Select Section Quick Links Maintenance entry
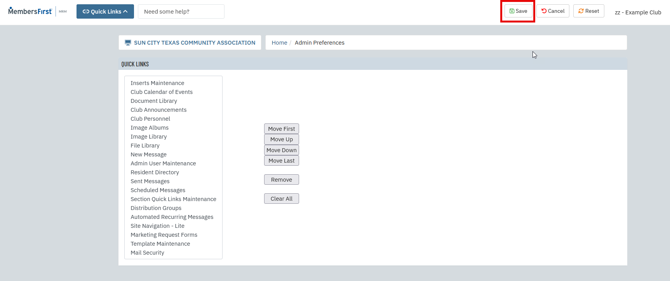This screenshot has height=281, width=670. coord(173,199)
